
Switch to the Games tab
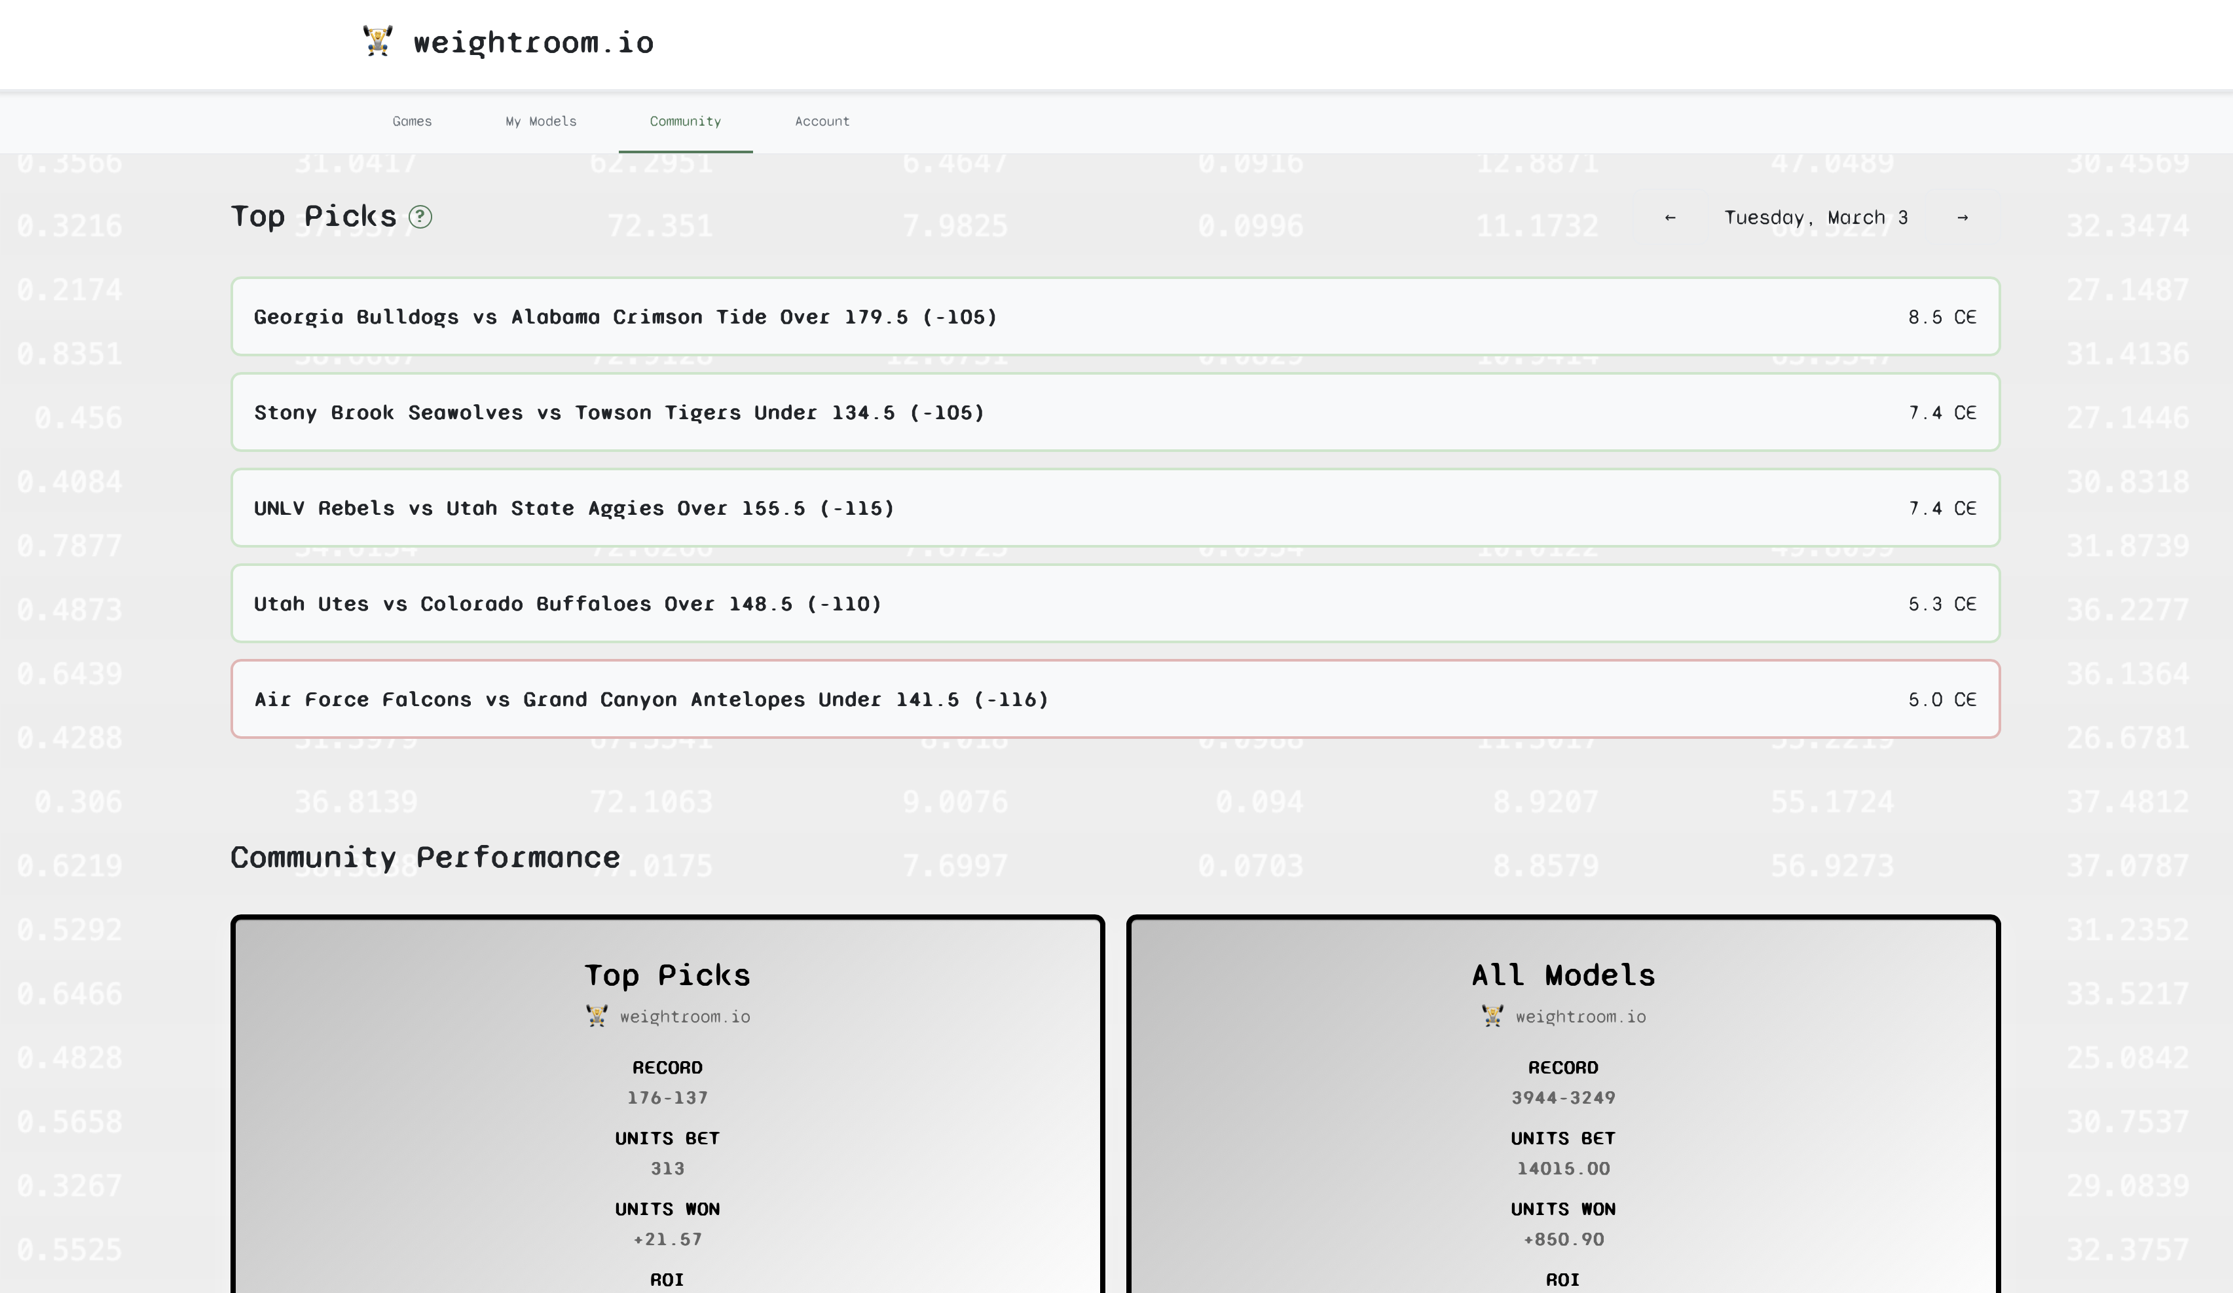coord(412,121)
